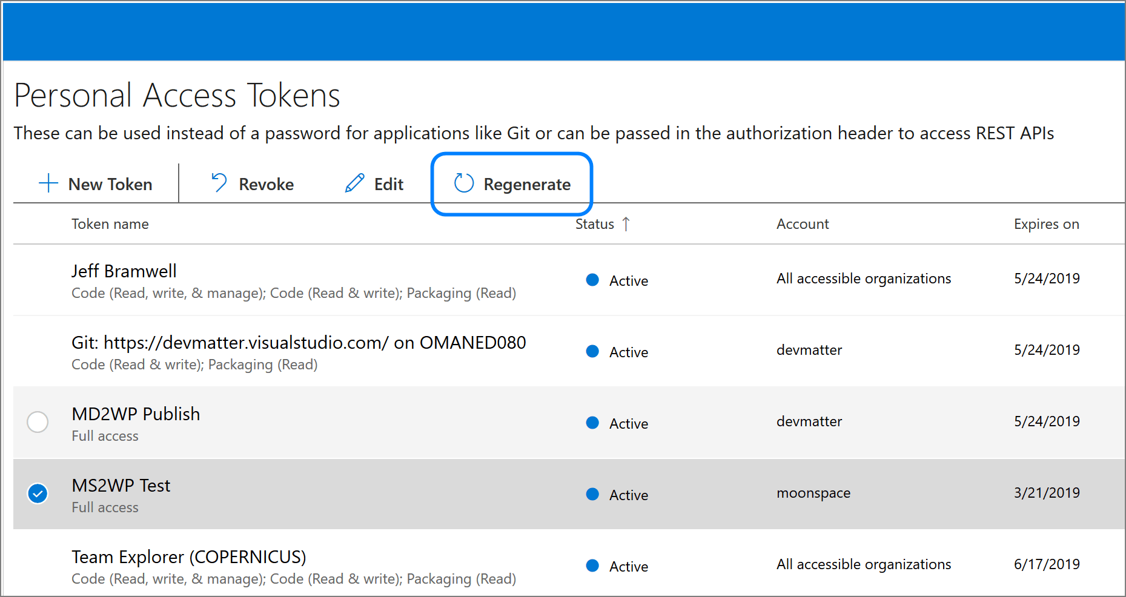Open the Team Explorer (COPERNICUS) token
The height and width of the screenshot is (597, 1126).
[188, 556]
